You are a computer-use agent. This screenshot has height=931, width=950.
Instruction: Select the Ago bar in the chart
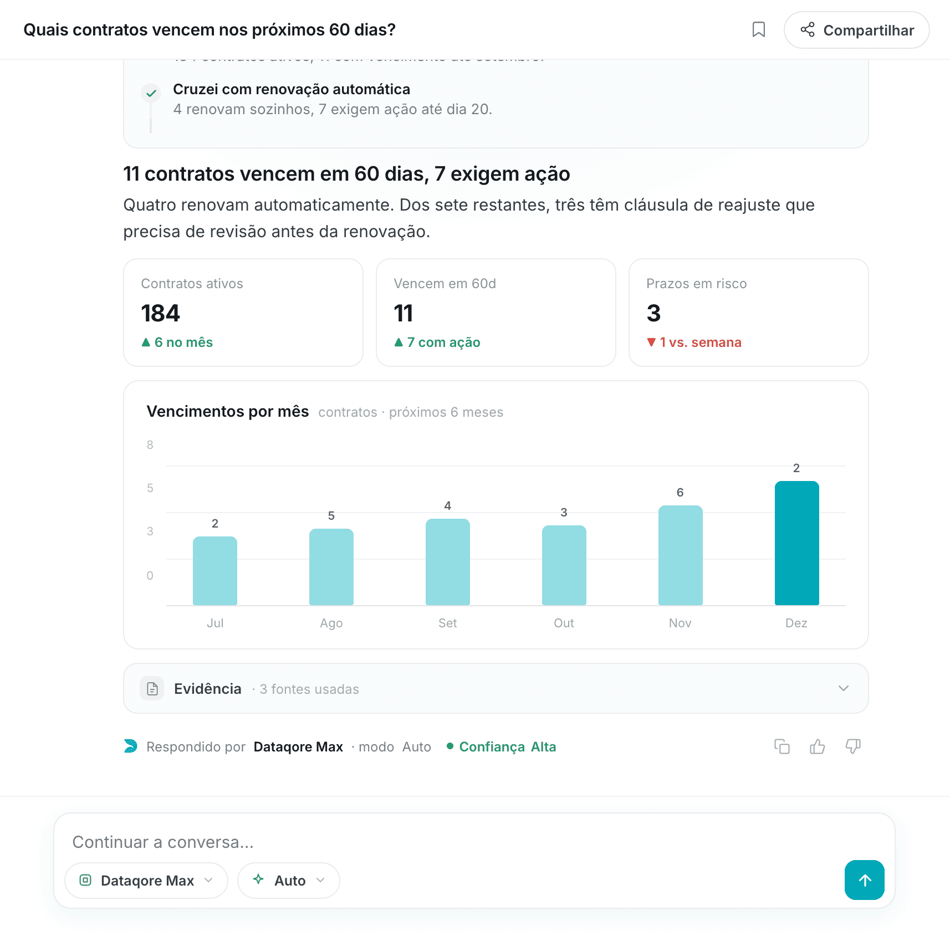[331, 567]
